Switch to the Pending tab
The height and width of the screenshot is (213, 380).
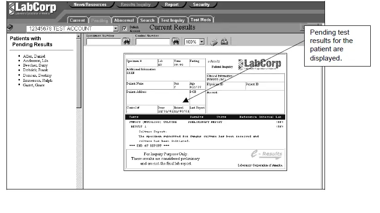(x=99, y=21)
